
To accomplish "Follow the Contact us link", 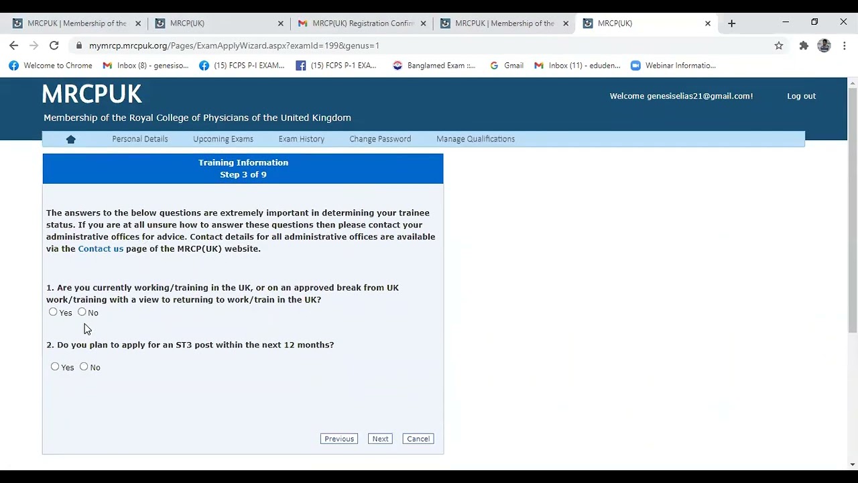I will click(101, 249).
